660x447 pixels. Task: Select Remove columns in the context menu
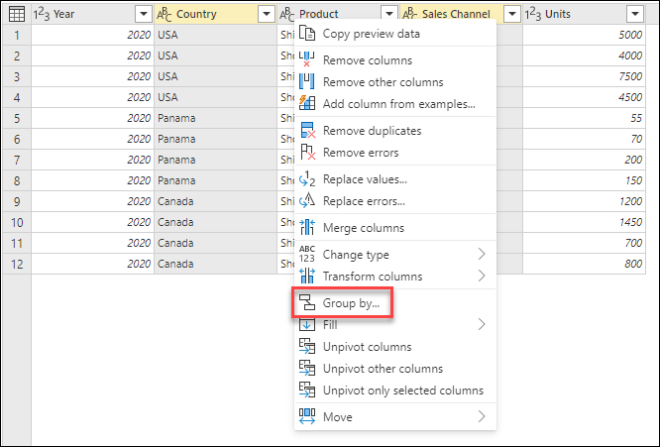point(395,60)
